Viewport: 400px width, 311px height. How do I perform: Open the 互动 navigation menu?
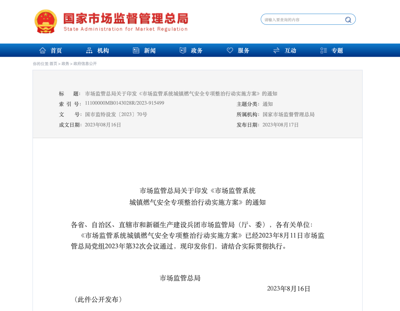(290, 50)
